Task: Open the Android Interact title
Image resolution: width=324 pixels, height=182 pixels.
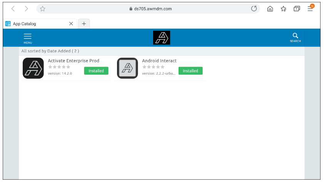Action: point(159,61)
